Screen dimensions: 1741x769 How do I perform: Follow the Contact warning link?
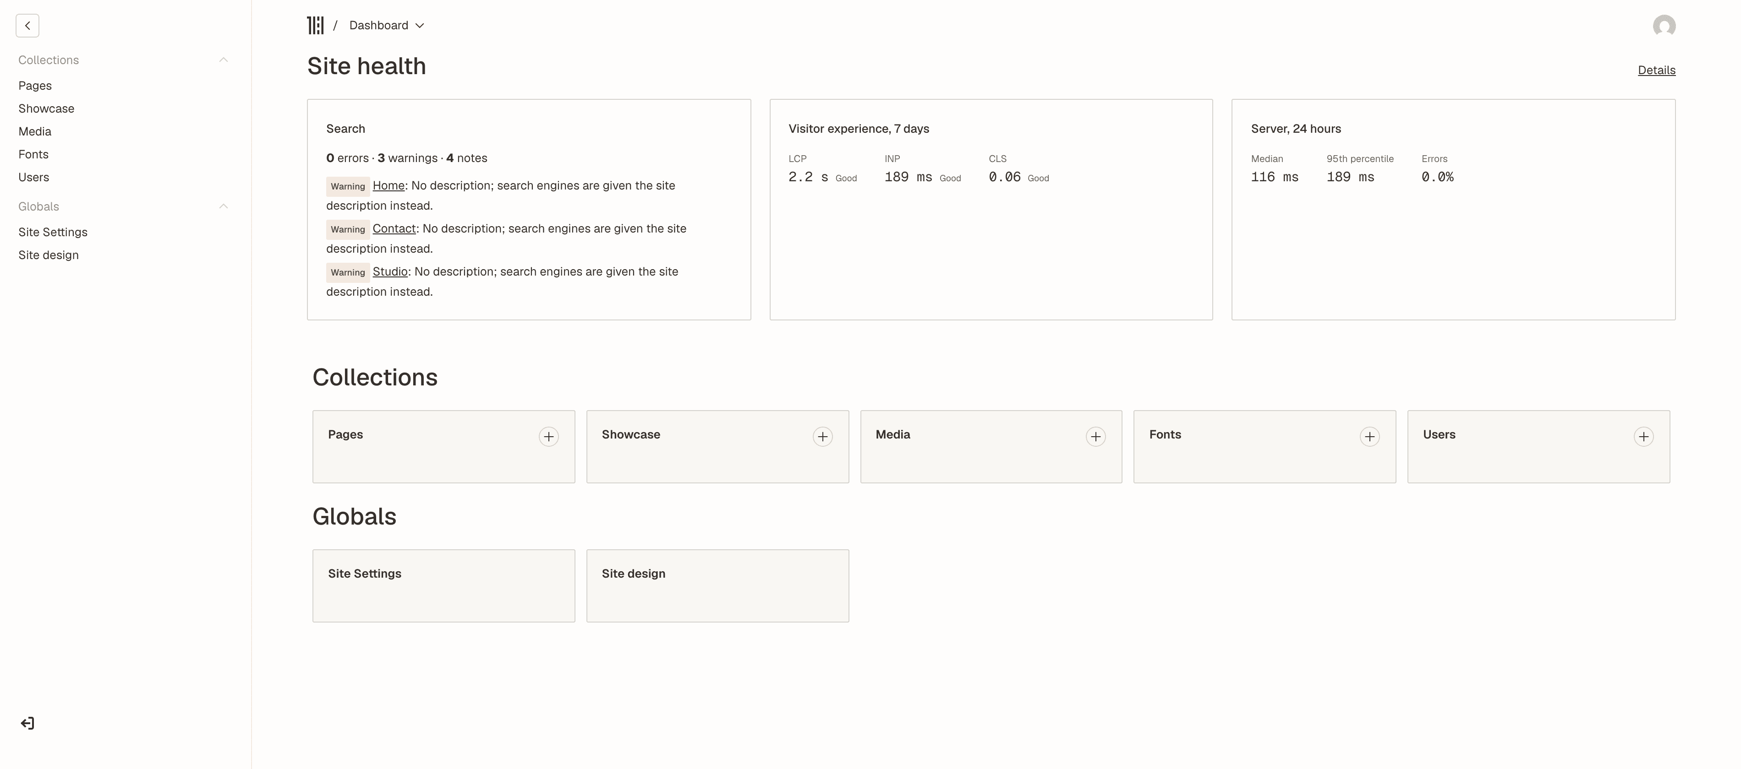coord(394,229)
